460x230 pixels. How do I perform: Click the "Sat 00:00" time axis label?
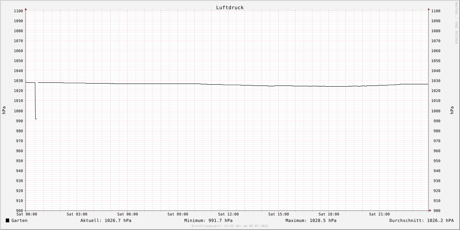pyautogui.click(x=27, y=214)
